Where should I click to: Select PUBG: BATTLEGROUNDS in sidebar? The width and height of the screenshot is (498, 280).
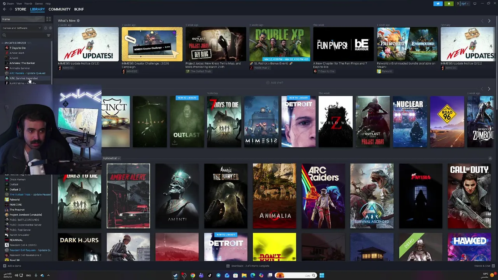pos(24,220)
